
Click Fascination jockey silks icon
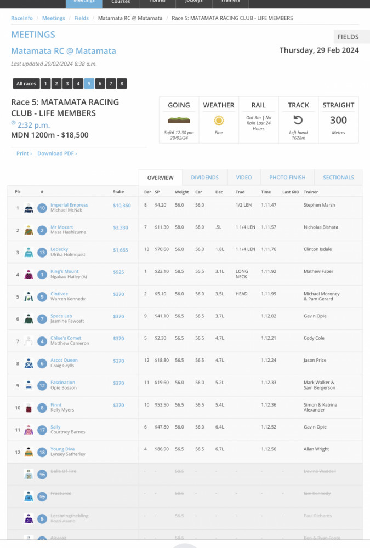coord(29,385)
